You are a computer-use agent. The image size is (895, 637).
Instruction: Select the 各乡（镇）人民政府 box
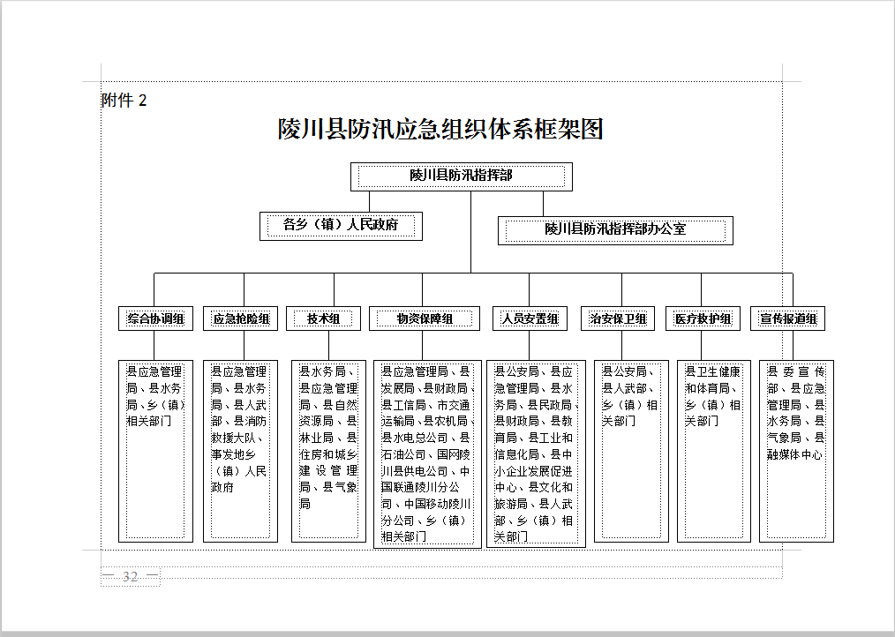point(341,226)
